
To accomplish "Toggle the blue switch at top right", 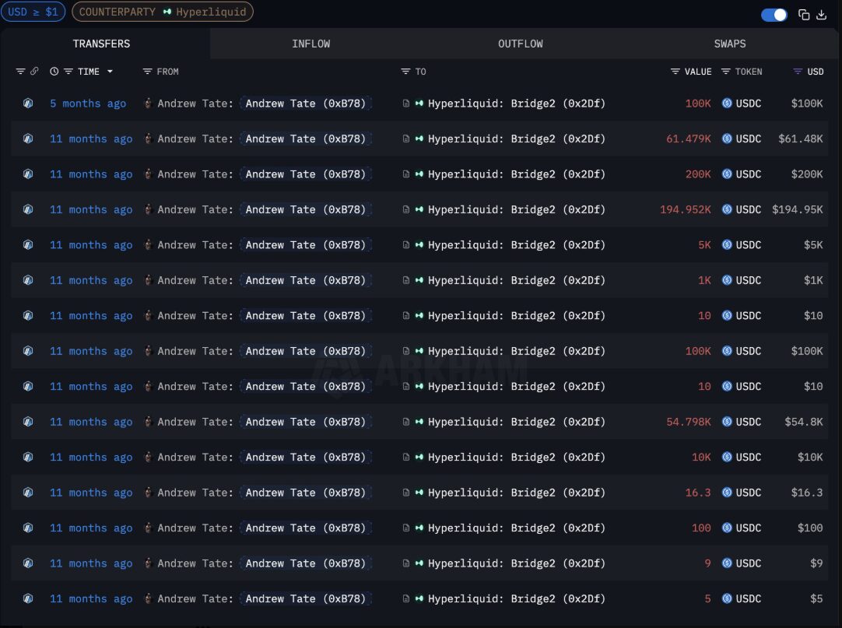I will [x=774, y=15].
